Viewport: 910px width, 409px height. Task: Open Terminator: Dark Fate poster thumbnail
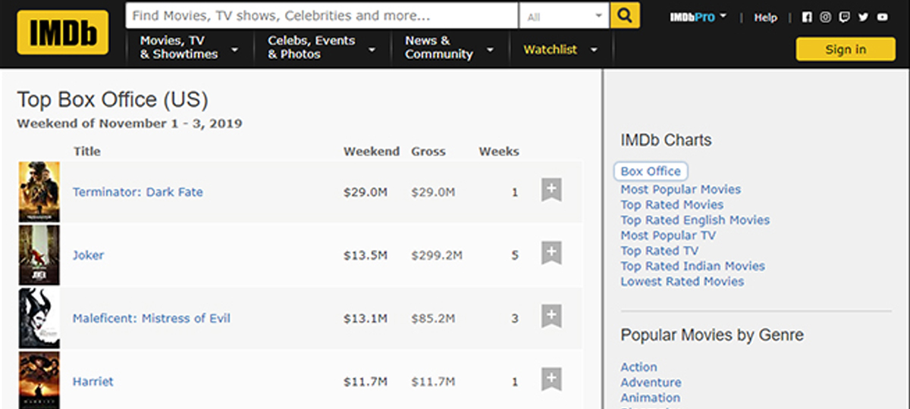pyautogui.click(x=39, y=192)
